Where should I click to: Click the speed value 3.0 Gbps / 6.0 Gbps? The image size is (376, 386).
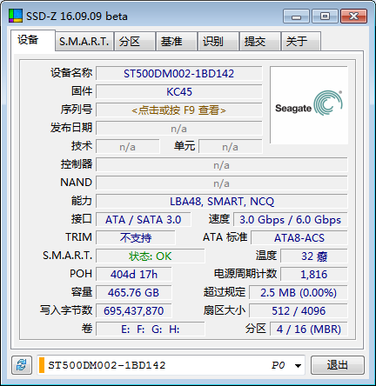click(x=291, y=220)
